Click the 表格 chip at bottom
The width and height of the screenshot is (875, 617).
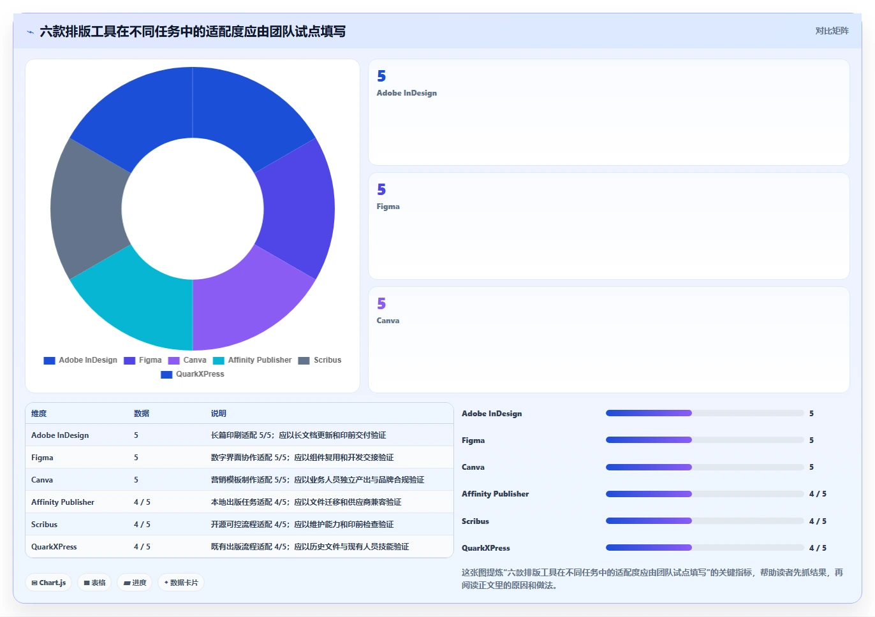coord(94,583)
